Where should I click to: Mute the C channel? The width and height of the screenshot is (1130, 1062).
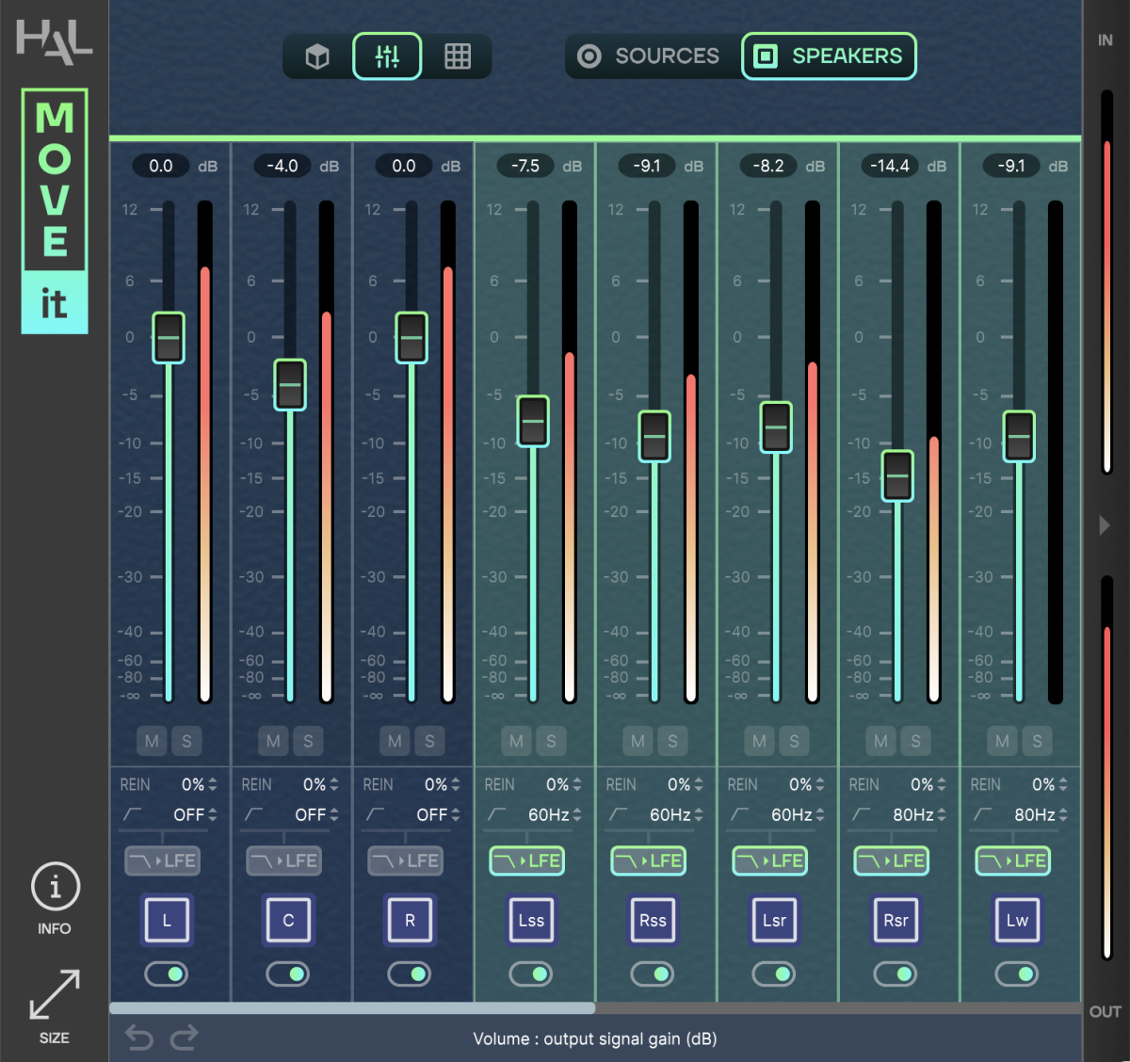(273, 741)
